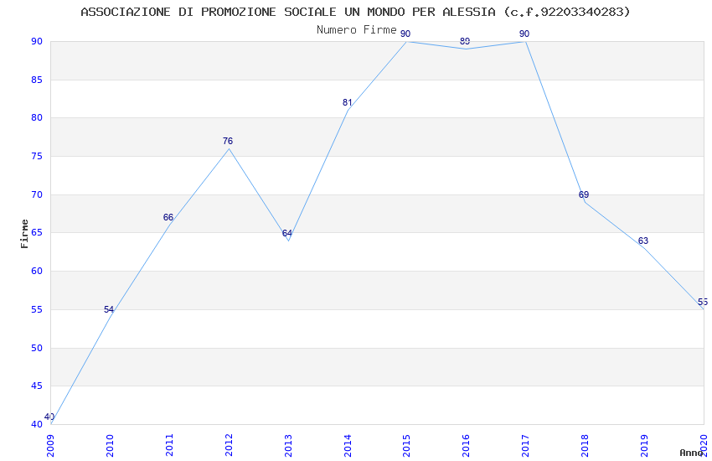Click the y-axis tick label 45

point(37,386)
